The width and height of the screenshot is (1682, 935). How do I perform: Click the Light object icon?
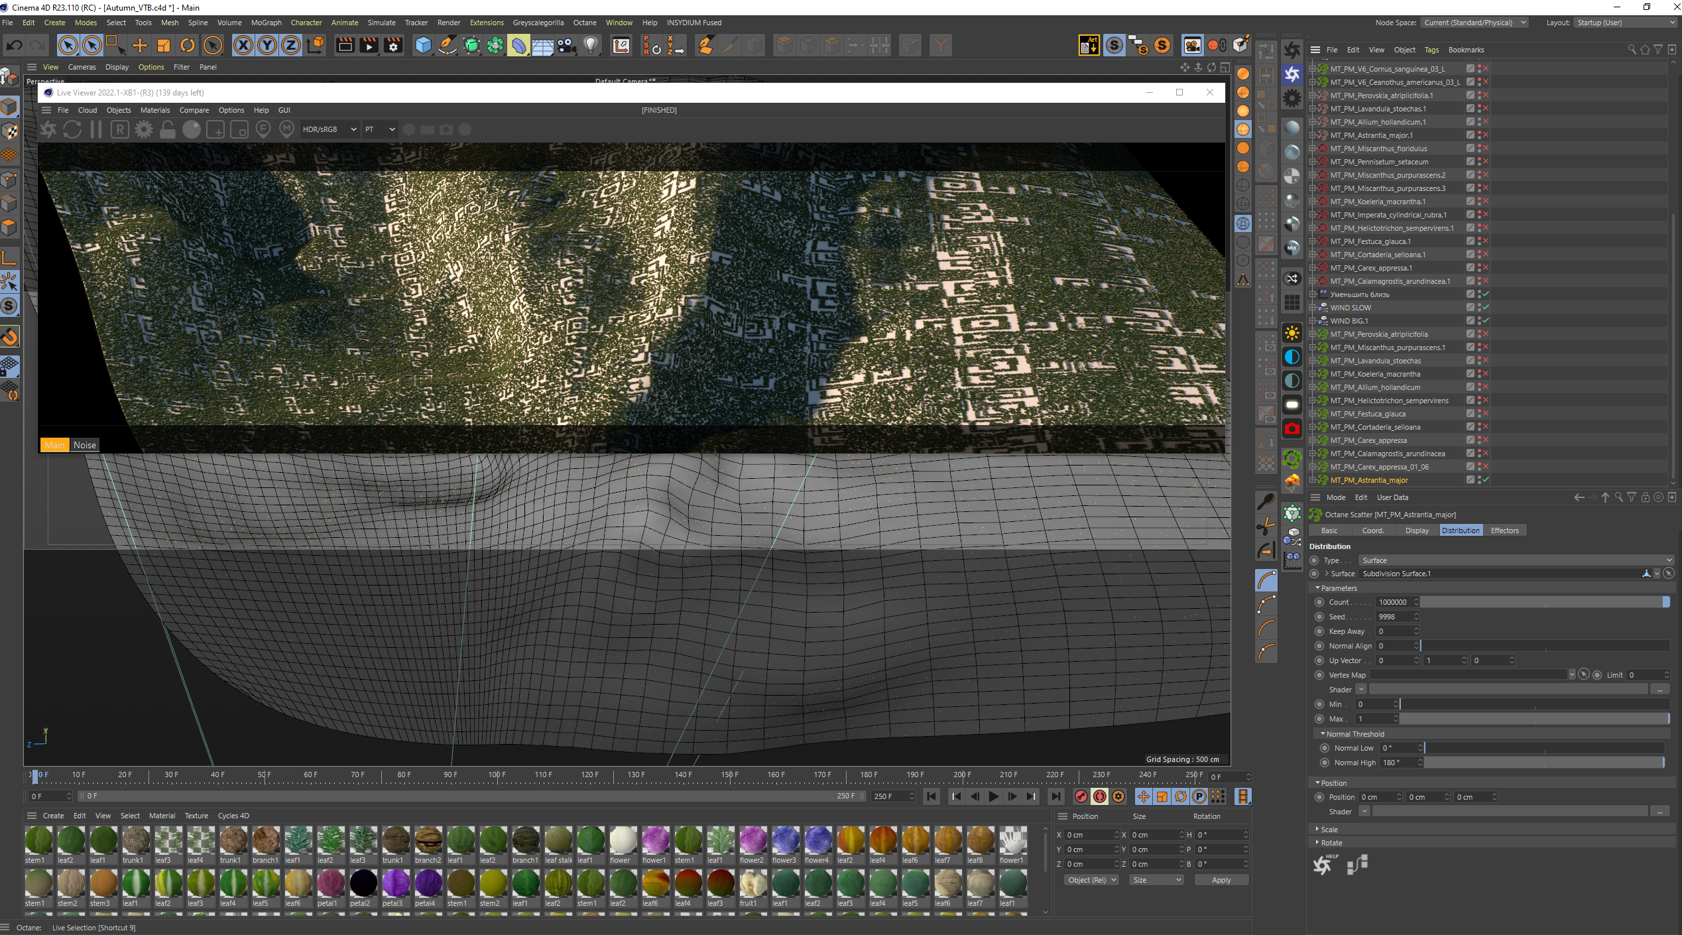click(591, 45)
